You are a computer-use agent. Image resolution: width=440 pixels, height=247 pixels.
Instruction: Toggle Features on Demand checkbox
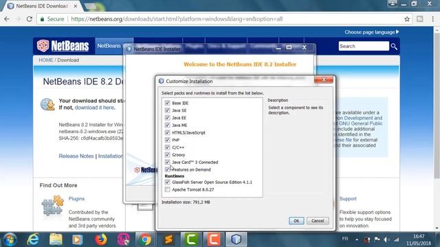(x=168, y=169)
